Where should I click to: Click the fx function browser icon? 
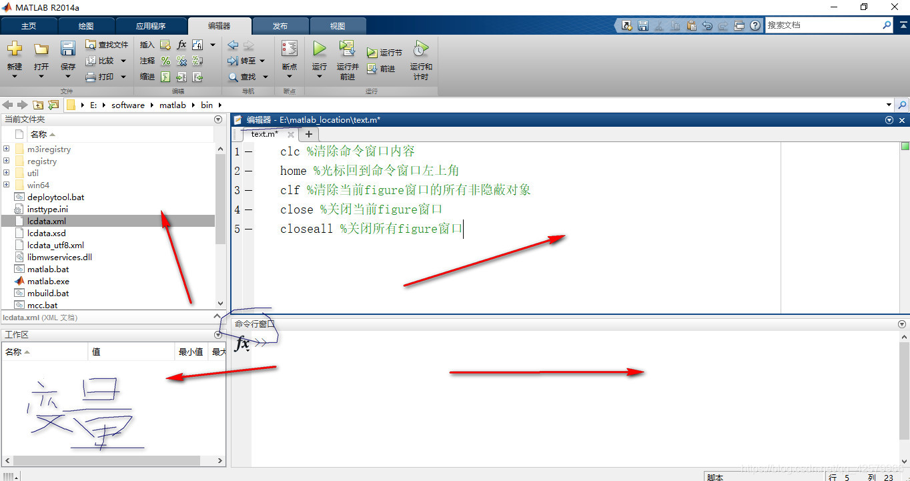click(242, 344)
